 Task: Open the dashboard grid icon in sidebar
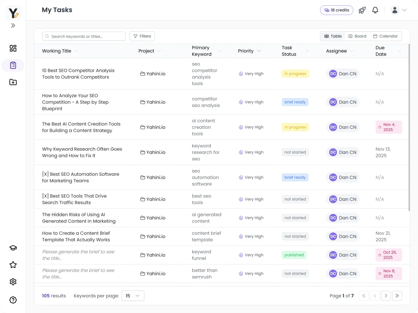[13, 48]
